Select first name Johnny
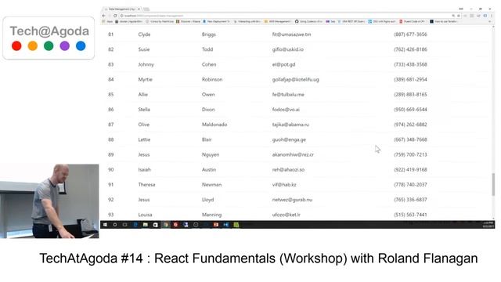Screen dimensions: 501x282 146,64
